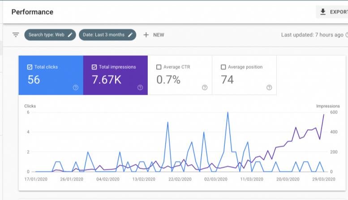Edit the Search type: Web filter chip

50,35
